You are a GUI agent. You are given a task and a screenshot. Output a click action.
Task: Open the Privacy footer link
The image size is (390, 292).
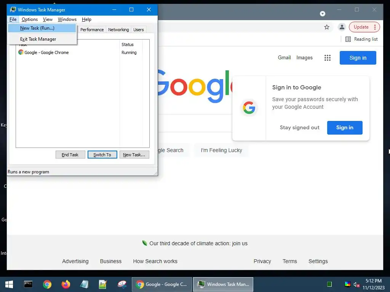[x=262, y=261]
